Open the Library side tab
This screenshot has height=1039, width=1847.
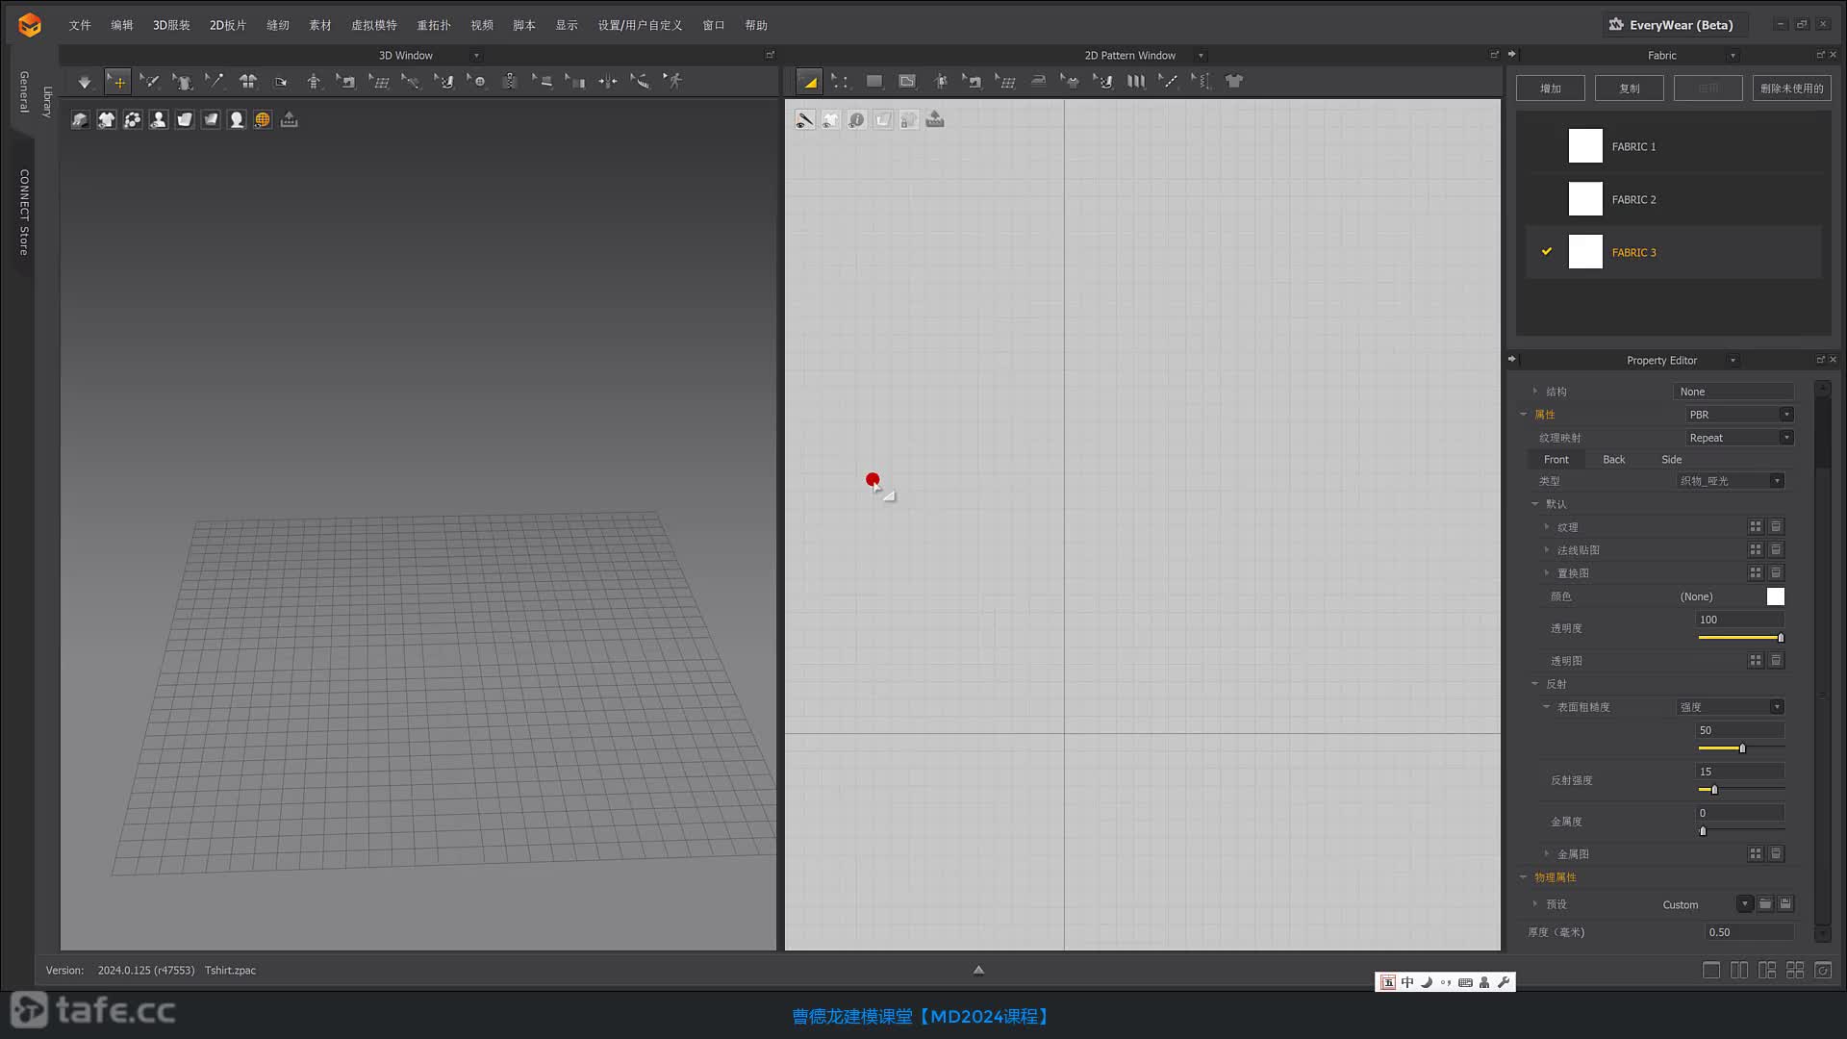47,102
